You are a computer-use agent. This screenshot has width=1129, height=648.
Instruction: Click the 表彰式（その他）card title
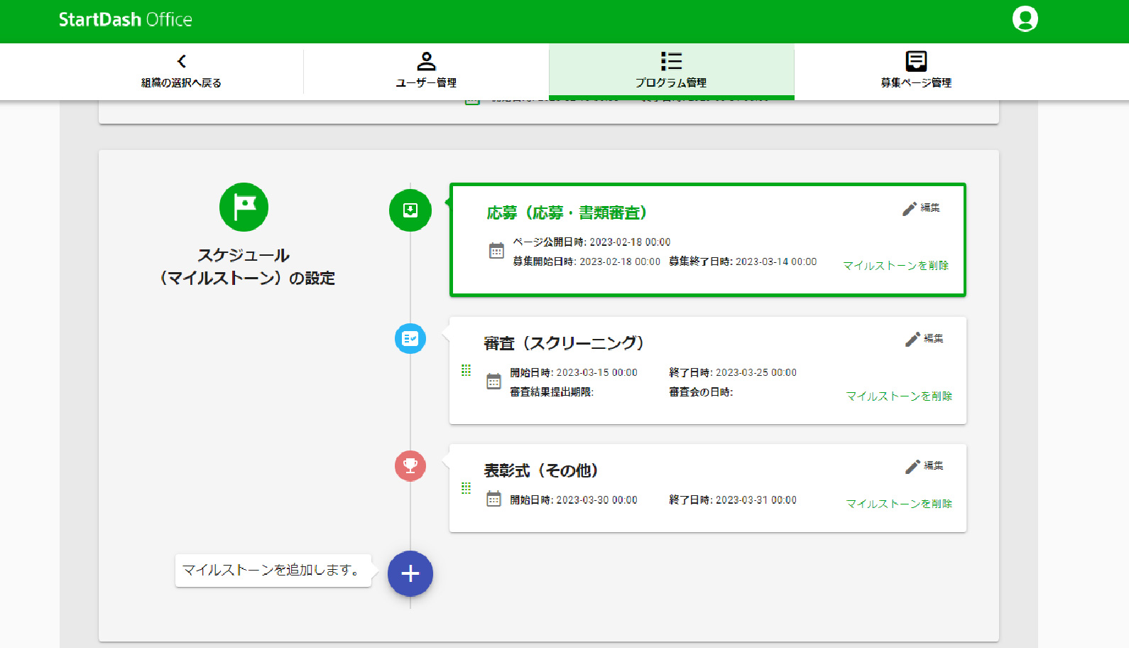(541, 470)
